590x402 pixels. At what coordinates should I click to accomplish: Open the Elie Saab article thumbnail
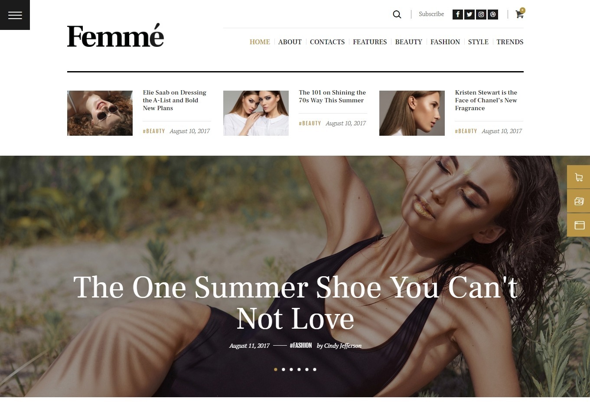tap(100, 113)
